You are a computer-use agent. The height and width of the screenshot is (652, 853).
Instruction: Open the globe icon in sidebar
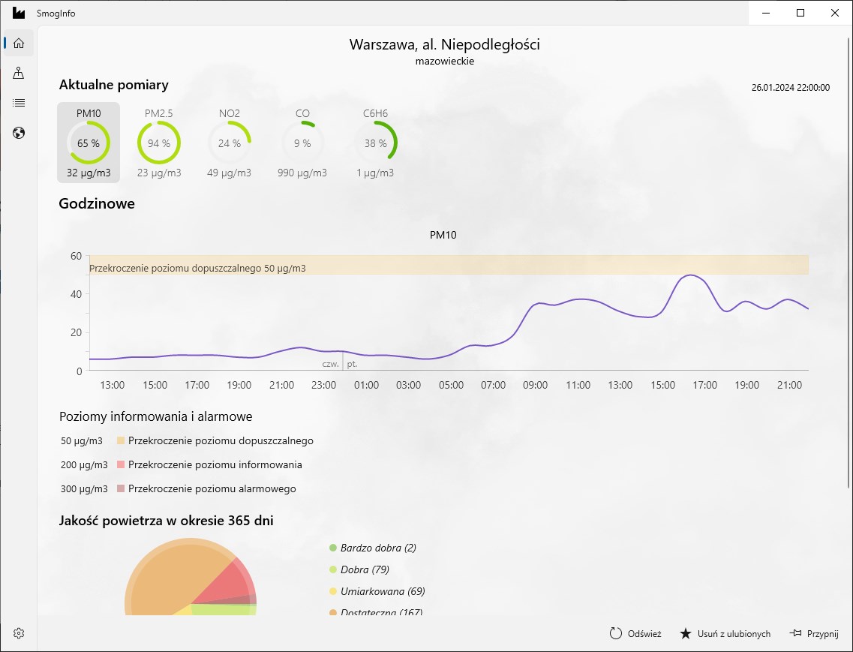pyautogui.click(x=19, y=133)
